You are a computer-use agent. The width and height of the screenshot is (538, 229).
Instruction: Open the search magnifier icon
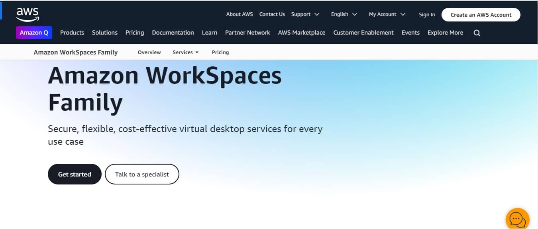coord(477,33)
